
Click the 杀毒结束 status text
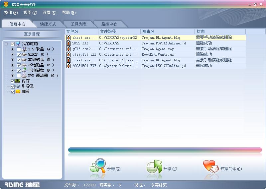159,185
